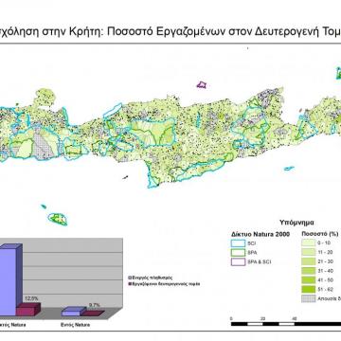Click the tall blue bar for Εκτός Natura

tap(9, 279)
